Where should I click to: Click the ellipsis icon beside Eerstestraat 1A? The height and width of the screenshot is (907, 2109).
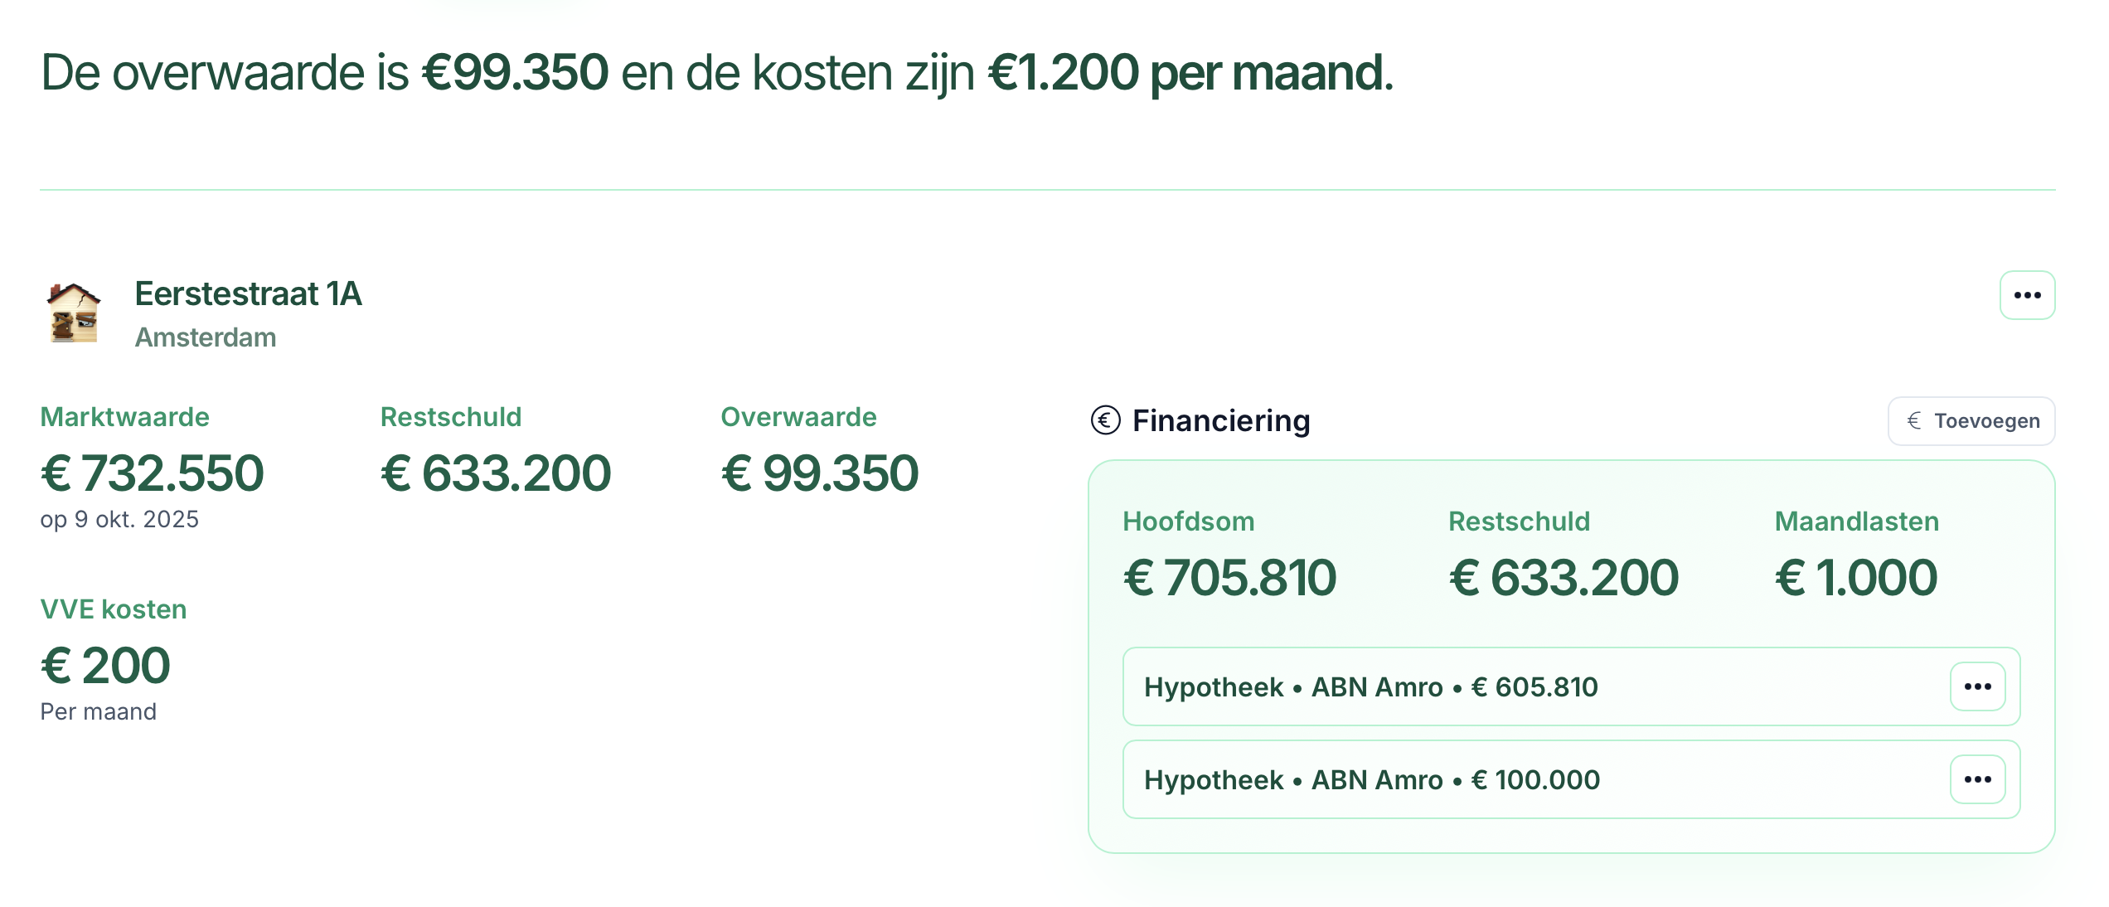click(x=2026, y=294)
